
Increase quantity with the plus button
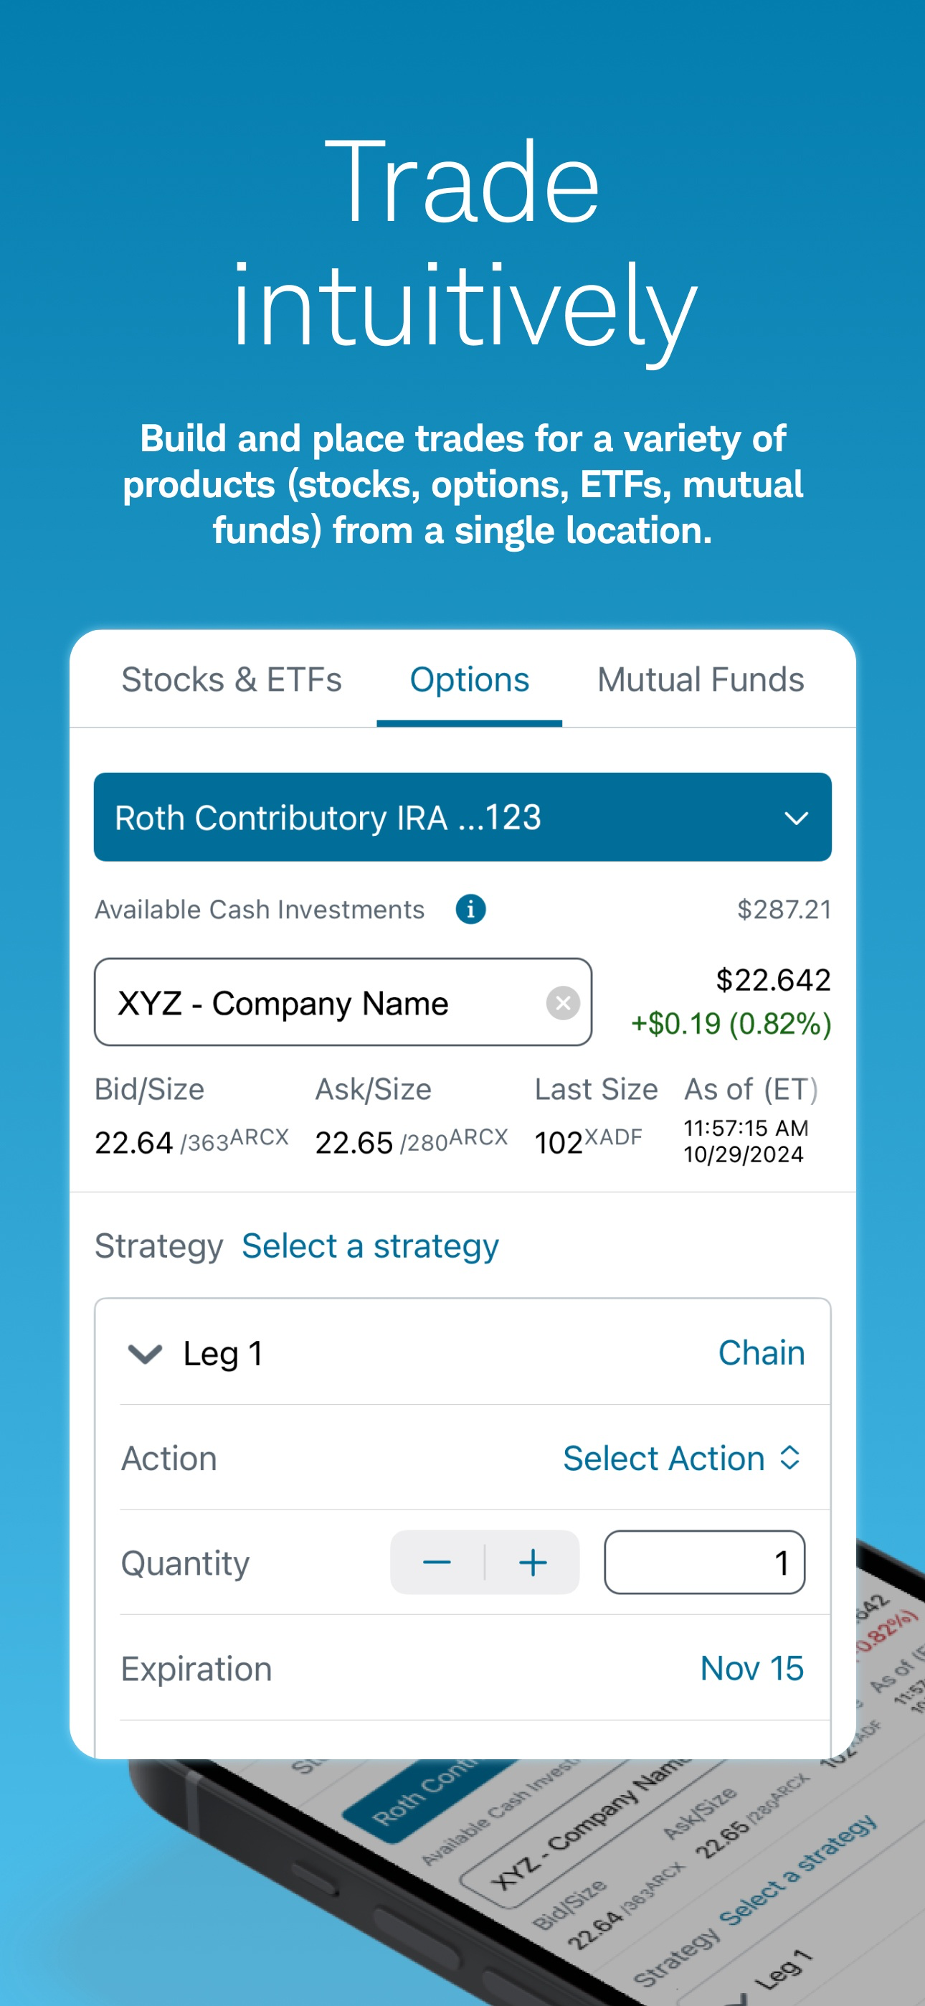pos(533,1562)
